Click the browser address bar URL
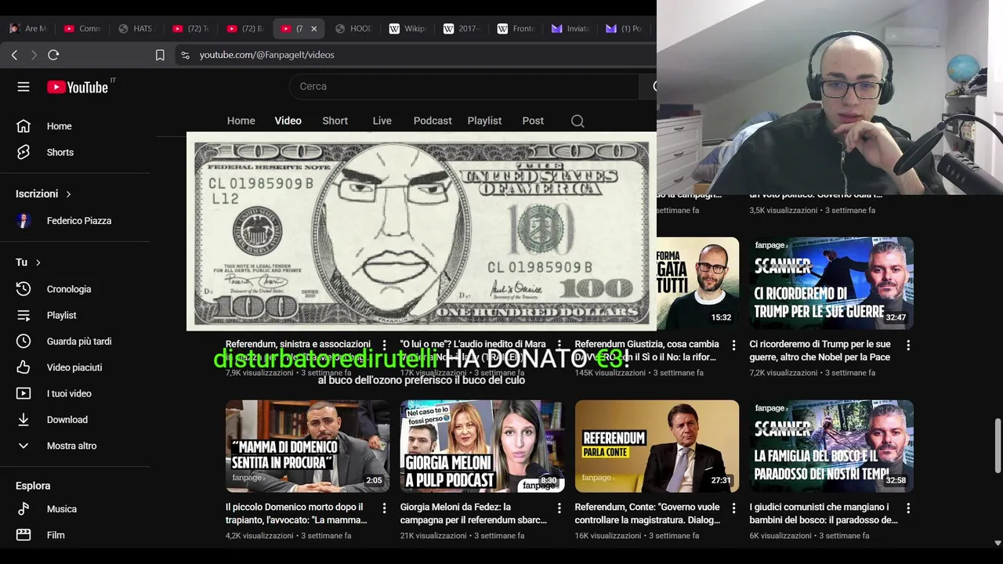 point(266,55)
